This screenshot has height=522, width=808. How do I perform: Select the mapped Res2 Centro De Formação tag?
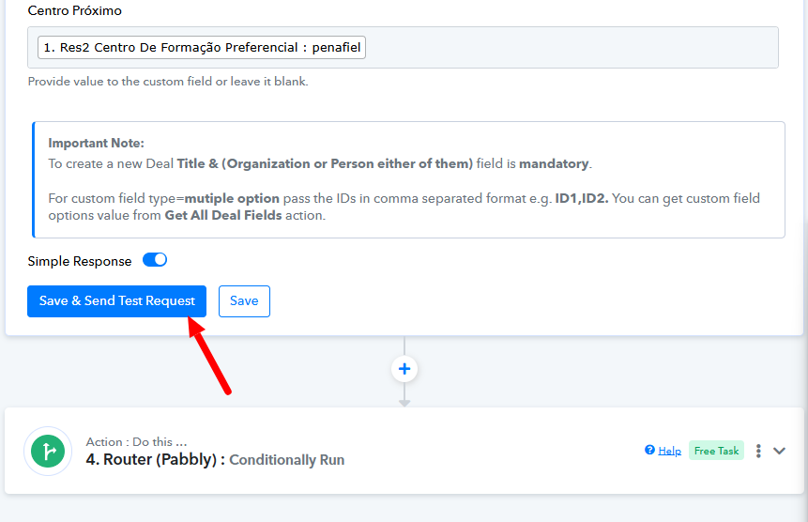[x=202, y=47]
